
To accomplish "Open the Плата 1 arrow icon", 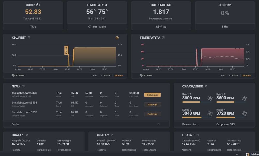I will [27, 135].
